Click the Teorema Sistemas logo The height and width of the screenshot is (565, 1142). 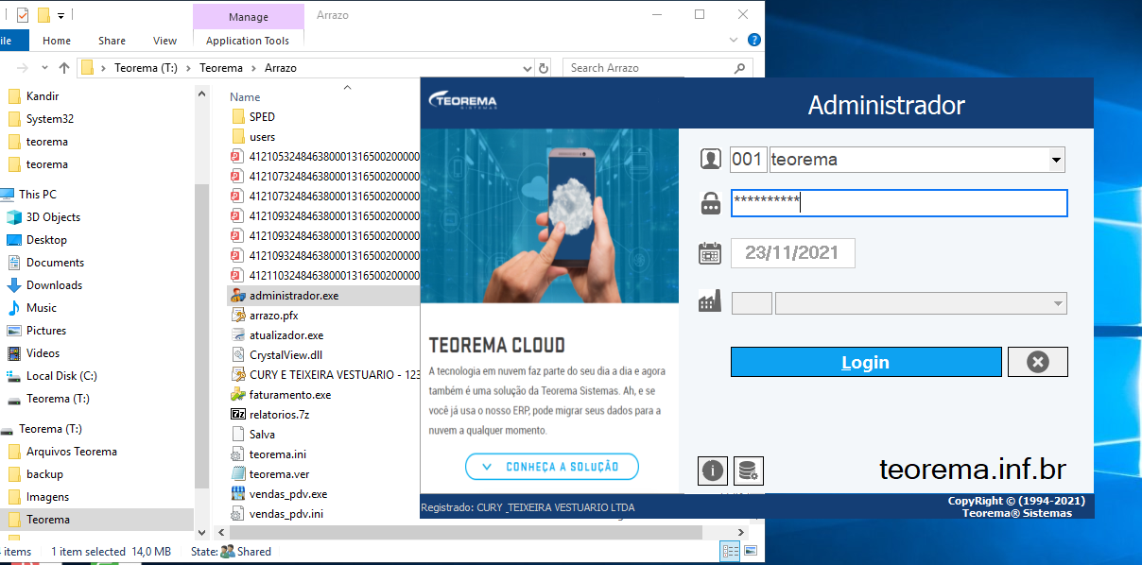462,101
